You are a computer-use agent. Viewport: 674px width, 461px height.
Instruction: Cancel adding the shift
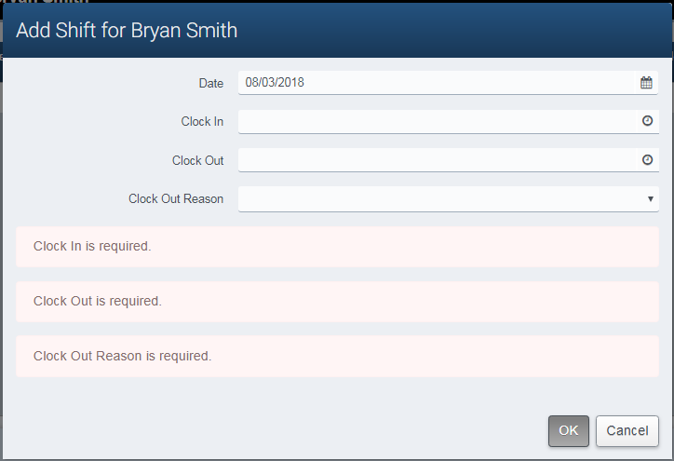tap(627, 431)
